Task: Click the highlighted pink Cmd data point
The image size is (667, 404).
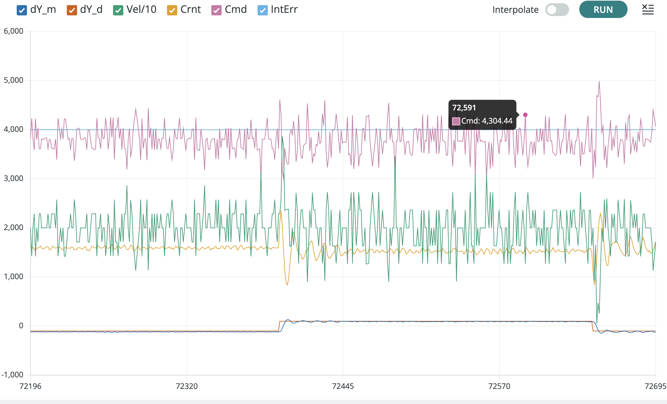Action: click(x=525, y=115)
